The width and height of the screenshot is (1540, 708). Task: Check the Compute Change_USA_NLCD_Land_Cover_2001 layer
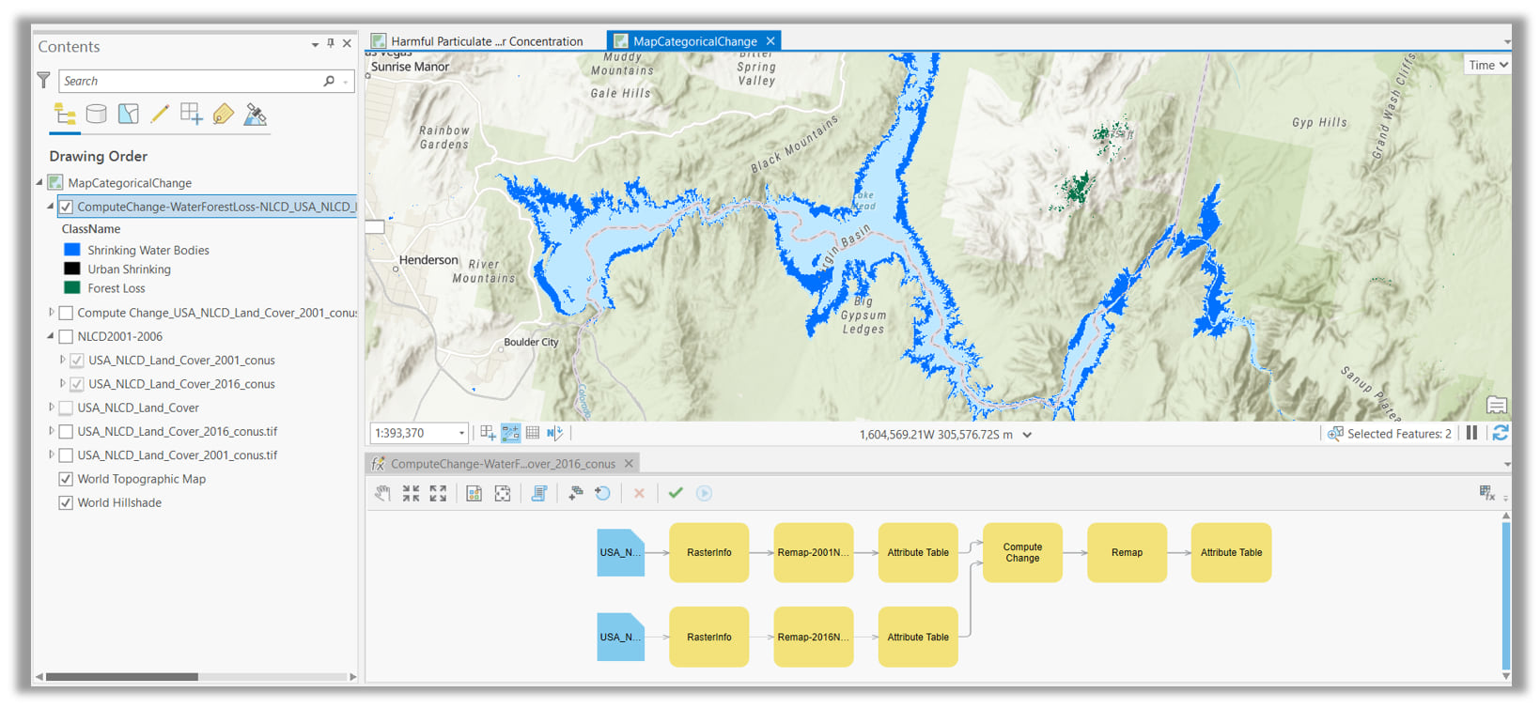[66, 313]
